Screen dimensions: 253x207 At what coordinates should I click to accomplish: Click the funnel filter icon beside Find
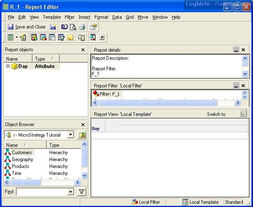coord(81,192)
